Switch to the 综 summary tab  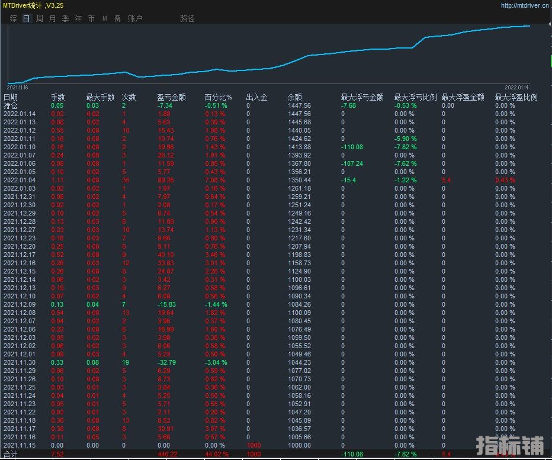click(14, 18)
